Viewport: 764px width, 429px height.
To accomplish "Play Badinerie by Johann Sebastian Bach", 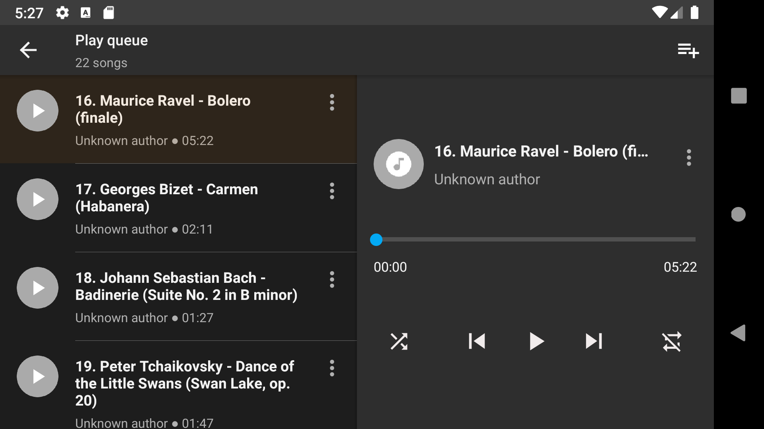I will click(37, 287).
